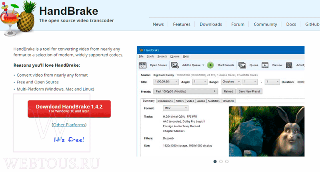Select the third carousel dot

coord(227,161)
